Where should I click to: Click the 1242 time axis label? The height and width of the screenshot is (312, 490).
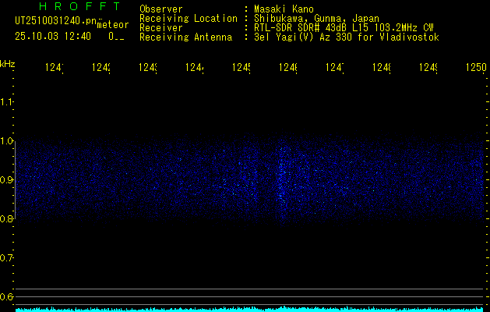point(101,68)
